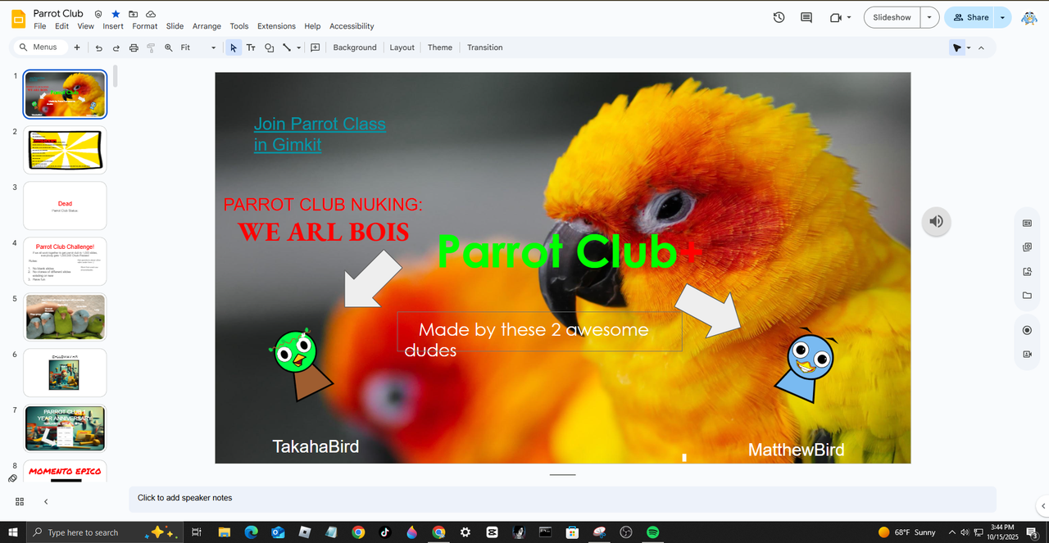The width and height of the screenshot is (1049, 543).
Task: Select the Made by these 2 awesome dudes textbox
Action: 539,331
